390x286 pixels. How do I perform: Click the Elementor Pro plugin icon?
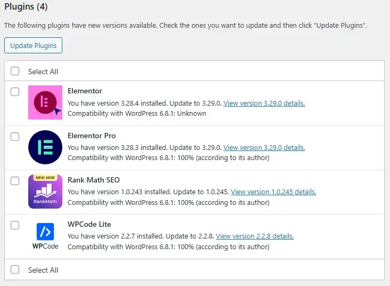point(45,147)
